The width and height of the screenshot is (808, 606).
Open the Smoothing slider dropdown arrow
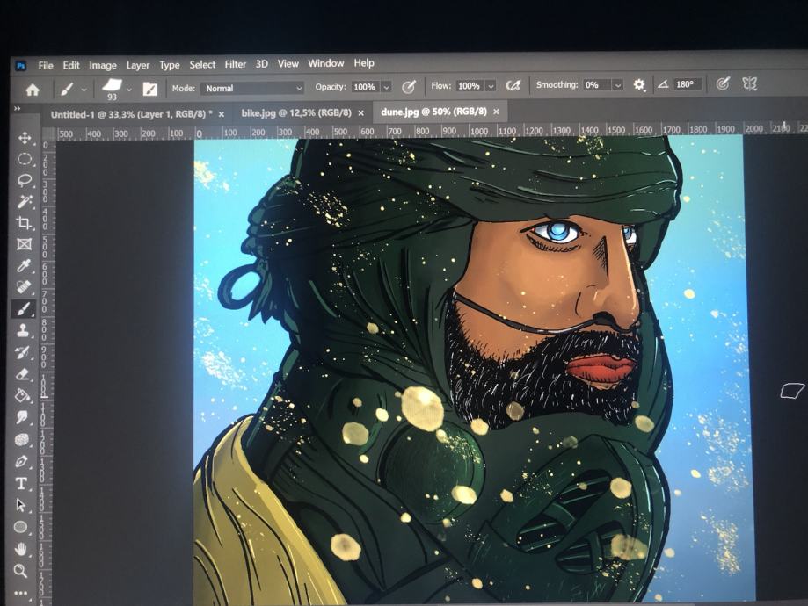(x=618, y=85)
